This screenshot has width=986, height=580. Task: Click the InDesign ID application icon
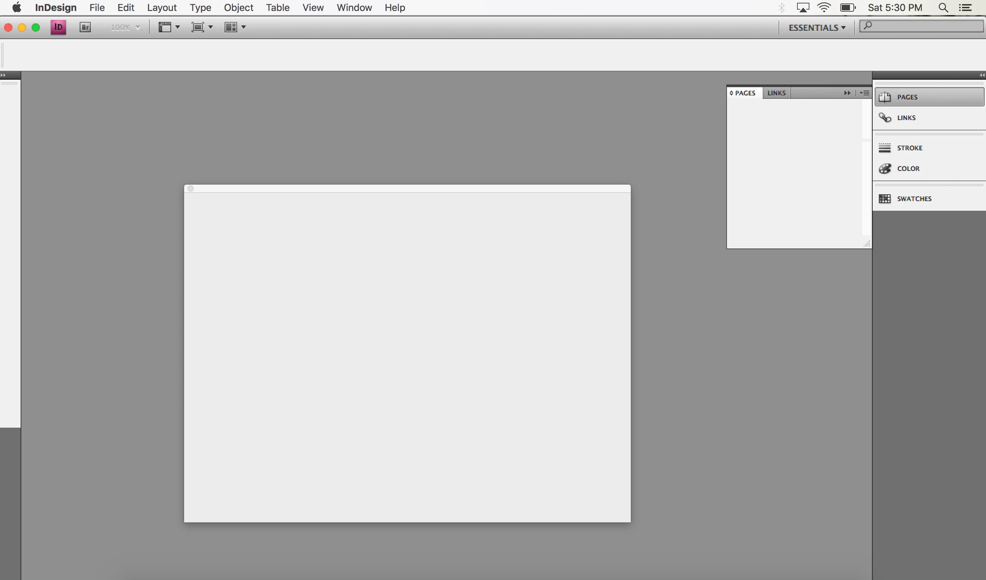pyautogui.click(x=58, y=27)
